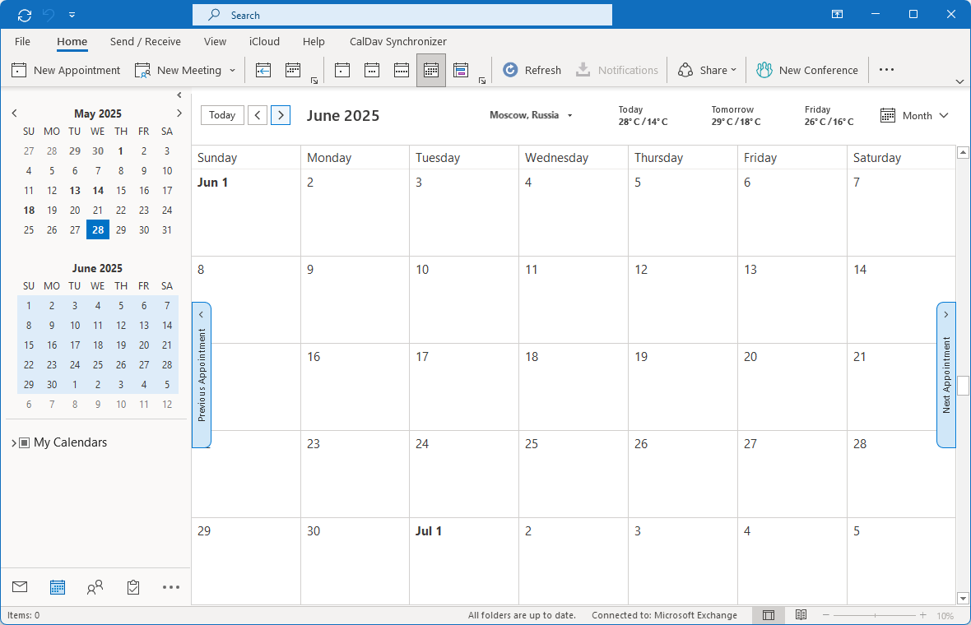Select the Month view ribbon icon
The image size is (971, 625).
tap(431, 70)
